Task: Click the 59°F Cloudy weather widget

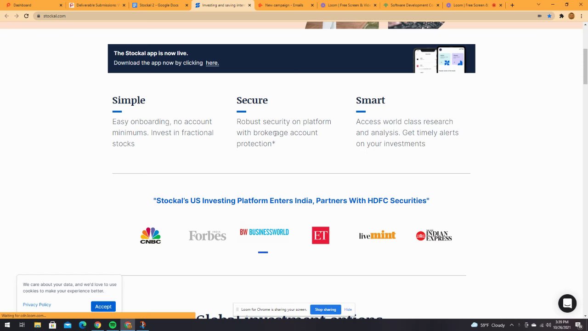Action: pos(488,325)
